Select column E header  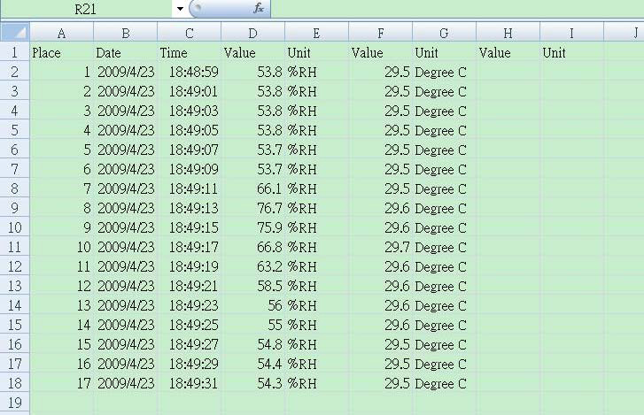pos(316,33)
